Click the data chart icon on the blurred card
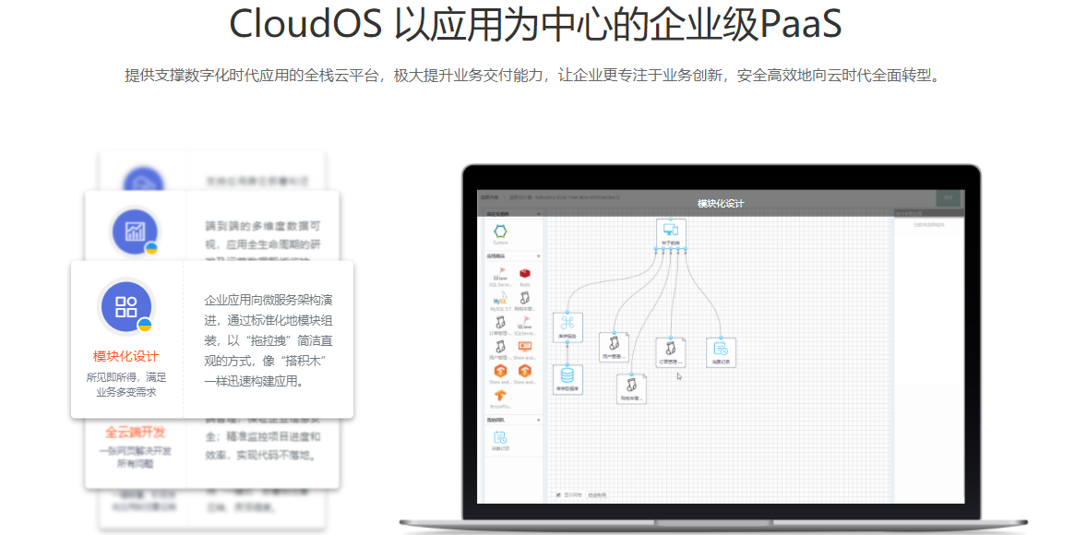The image size is (1075, 535). [135, 232]
